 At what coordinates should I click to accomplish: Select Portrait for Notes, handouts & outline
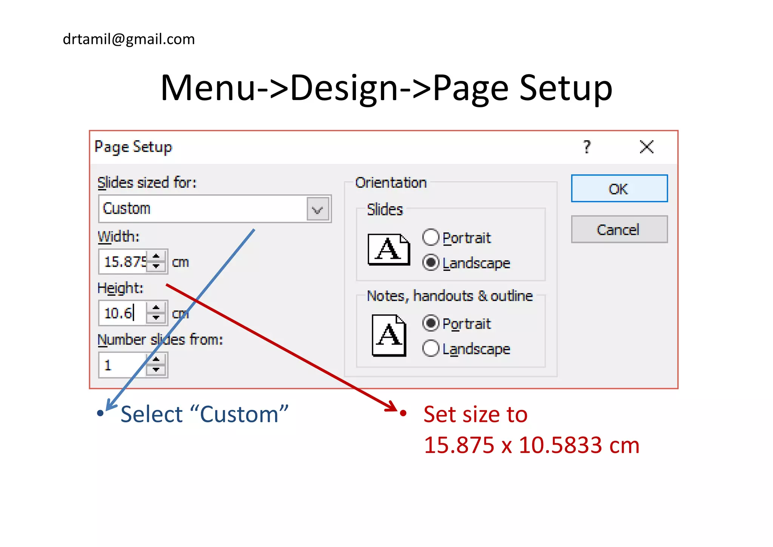[x=431, y=323]
